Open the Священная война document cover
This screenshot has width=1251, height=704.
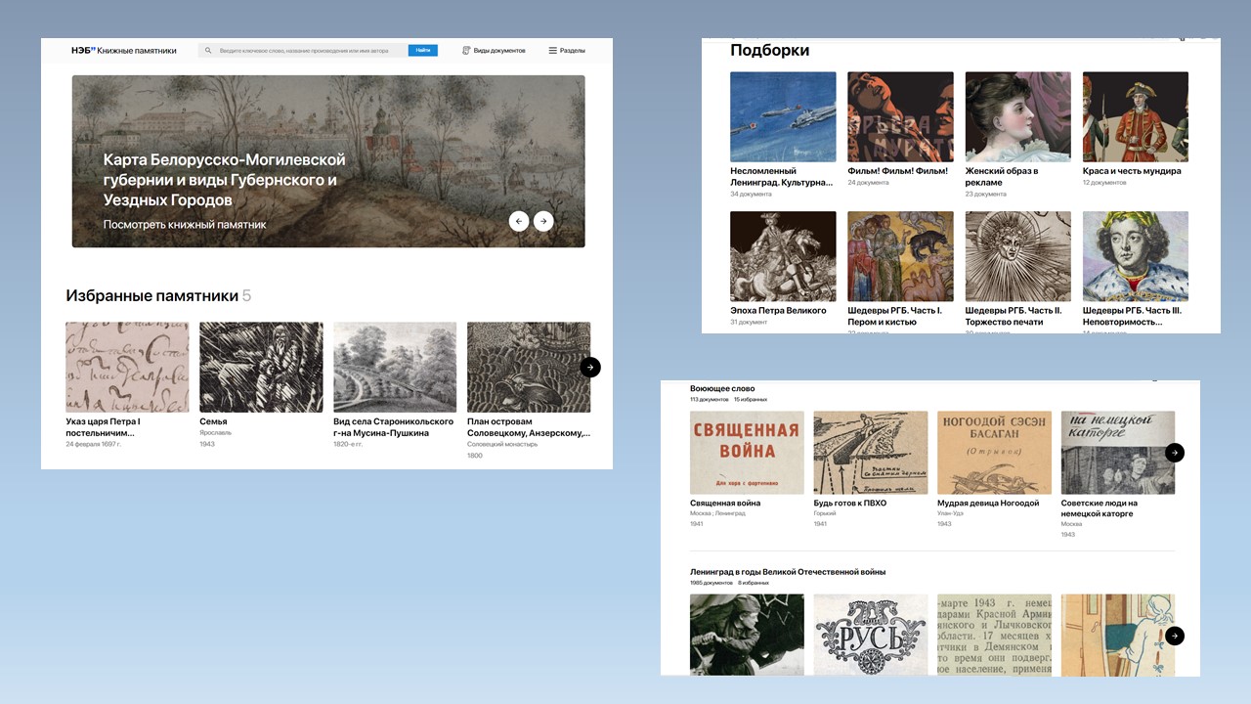point(747,452)
